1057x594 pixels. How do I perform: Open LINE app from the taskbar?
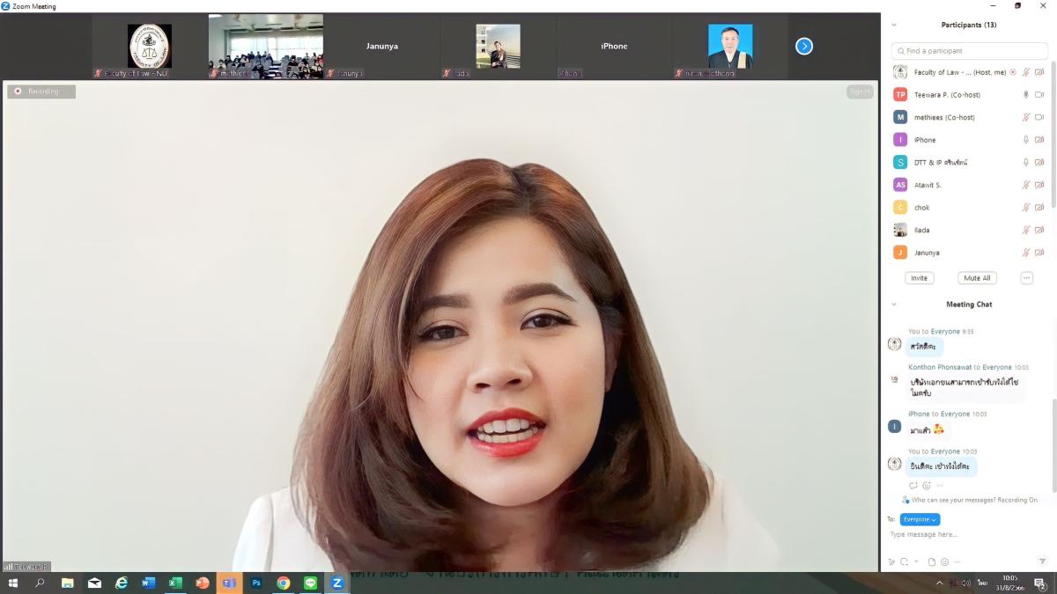[310, 583]
